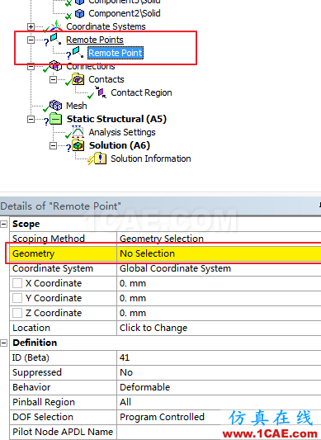Select the Static Structural (A5) item
The width and height of the screenshot is (321, 440).
coord(116,119)
